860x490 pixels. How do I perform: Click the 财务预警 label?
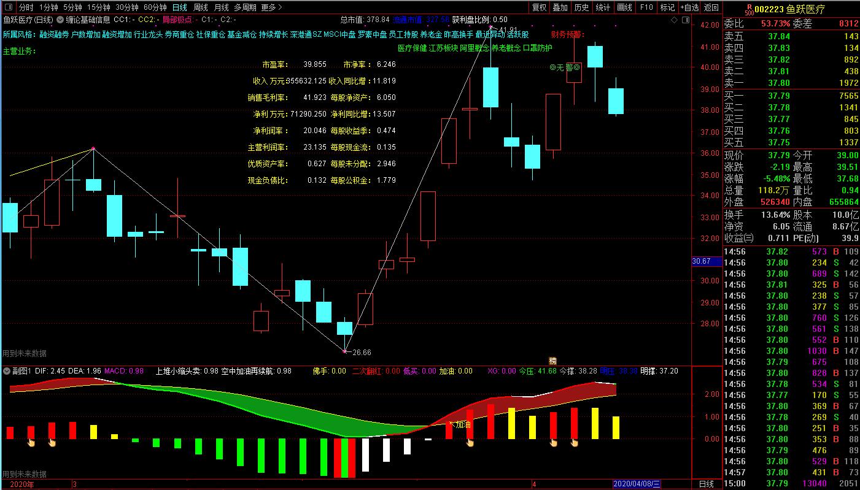pyautogui.click(x=568, y=34)
